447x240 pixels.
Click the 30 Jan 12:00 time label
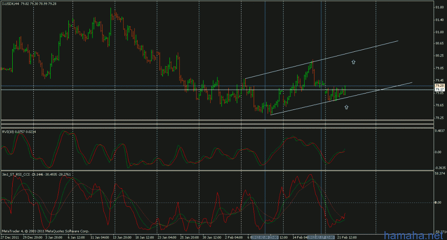[x=212, y=237]
